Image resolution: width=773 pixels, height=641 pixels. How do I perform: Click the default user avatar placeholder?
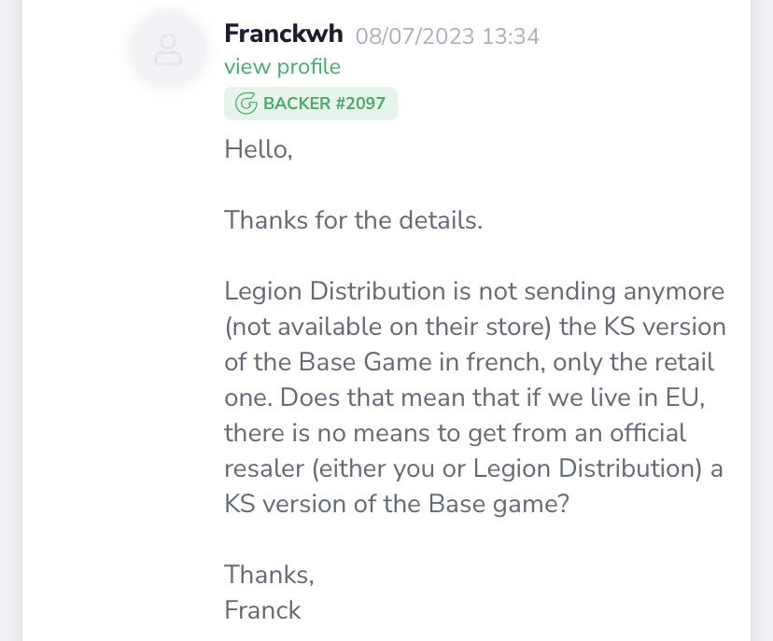pos(168,49)
